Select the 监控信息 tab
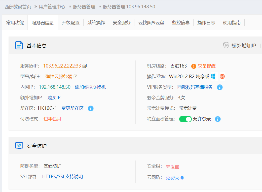The image size is (262, 192). click(181, 23)
